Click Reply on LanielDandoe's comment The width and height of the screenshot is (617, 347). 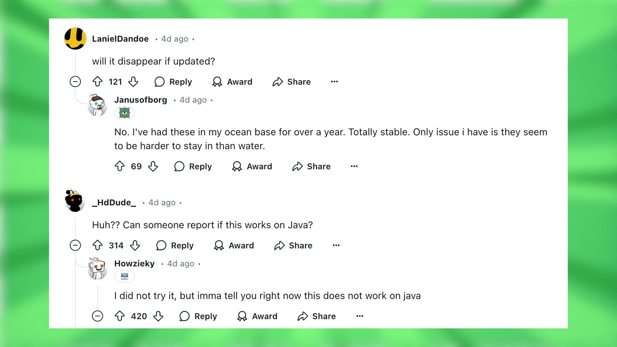[174, 81]
